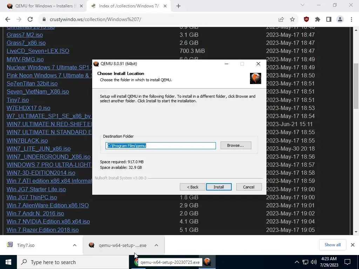The height and width of the screenshot is (269, 359).
Task: Show hidden system tray icons
Action: [297, 262]
